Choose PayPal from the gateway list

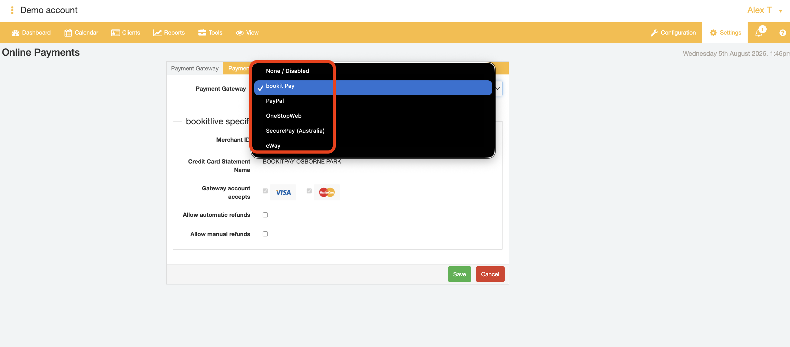point(373,101)
